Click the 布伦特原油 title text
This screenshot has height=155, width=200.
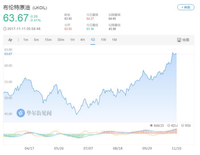click(16, 8)
